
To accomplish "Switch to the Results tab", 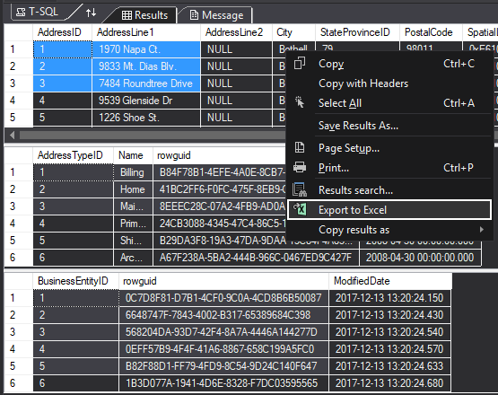I will 144,15.
